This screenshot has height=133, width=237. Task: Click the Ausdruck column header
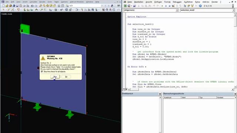point(172,98)
